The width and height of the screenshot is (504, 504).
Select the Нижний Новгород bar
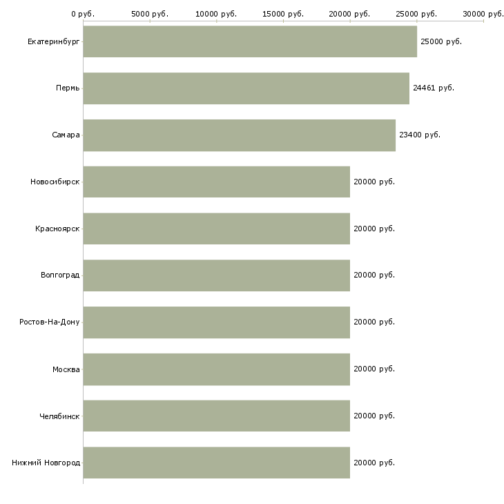point(216,463)
